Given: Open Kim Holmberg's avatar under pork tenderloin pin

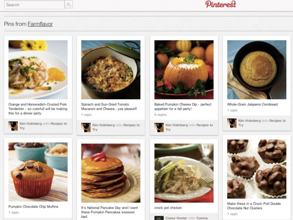Looking at the screenshot, I should point(13,126).
